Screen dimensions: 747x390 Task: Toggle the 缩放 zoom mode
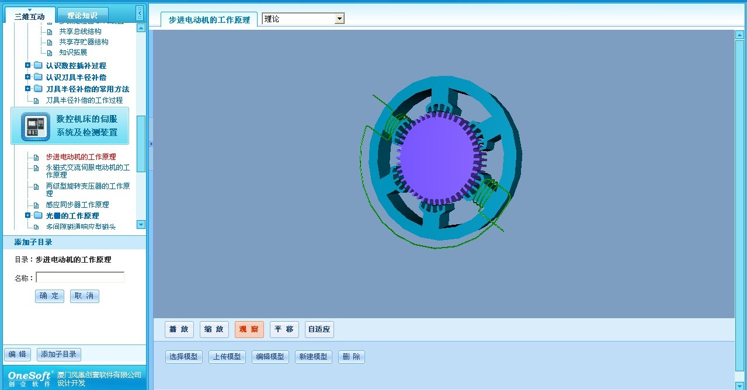click(214, 329)
